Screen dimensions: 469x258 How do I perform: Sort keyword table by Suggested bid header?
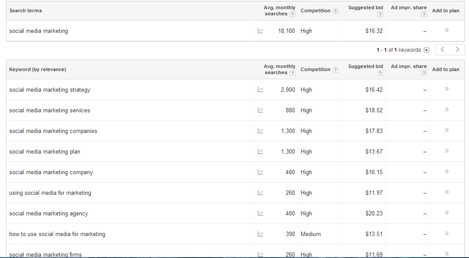click(365, 66)
